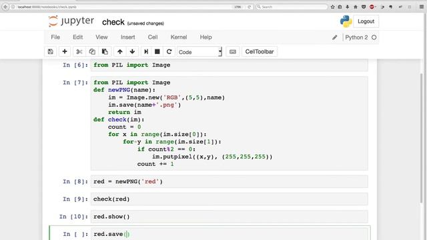This screenshot has height=240, width=427.
Task: Bookmark this page with the star icon
Action: [x=332, y=7]
